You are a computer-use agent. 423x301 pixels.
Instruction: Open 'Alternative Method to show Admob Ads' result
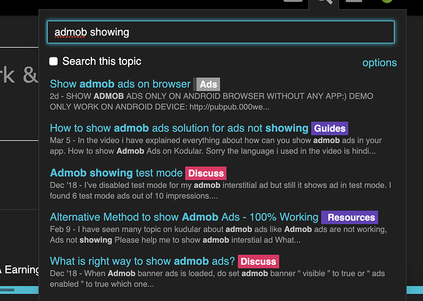tap(184, 217)
